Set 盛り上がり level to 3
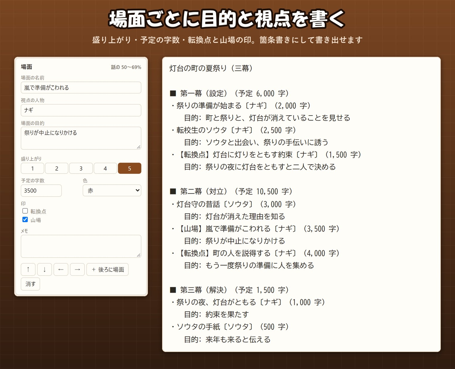The height and width of the screenshot is (369, 455). 81,168
